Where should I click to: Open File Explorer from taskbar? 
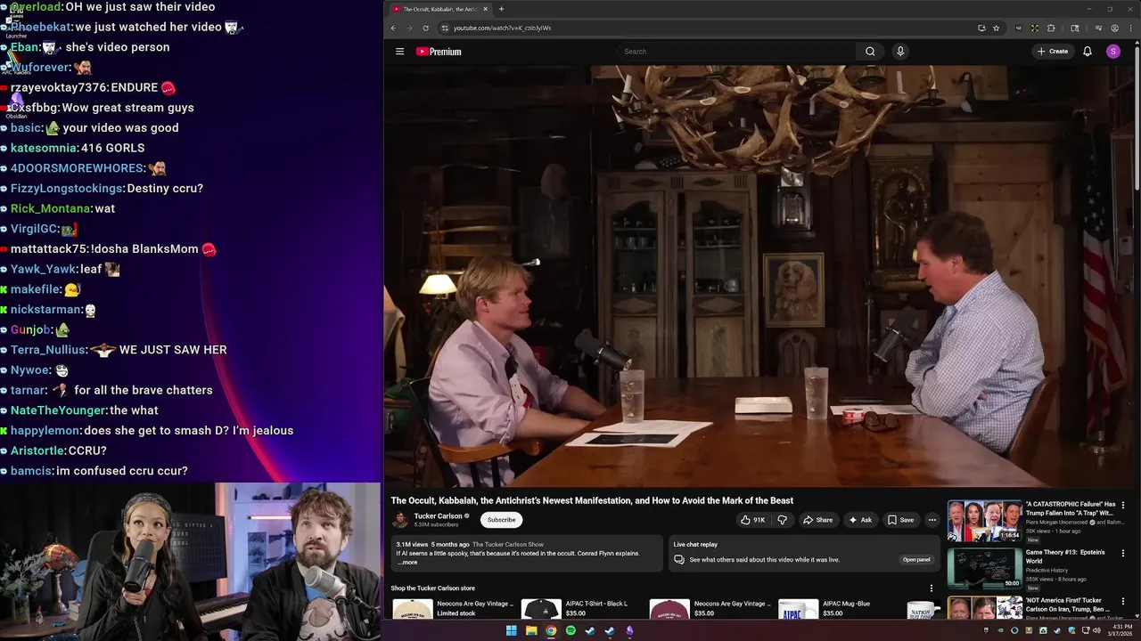(531, 630)
